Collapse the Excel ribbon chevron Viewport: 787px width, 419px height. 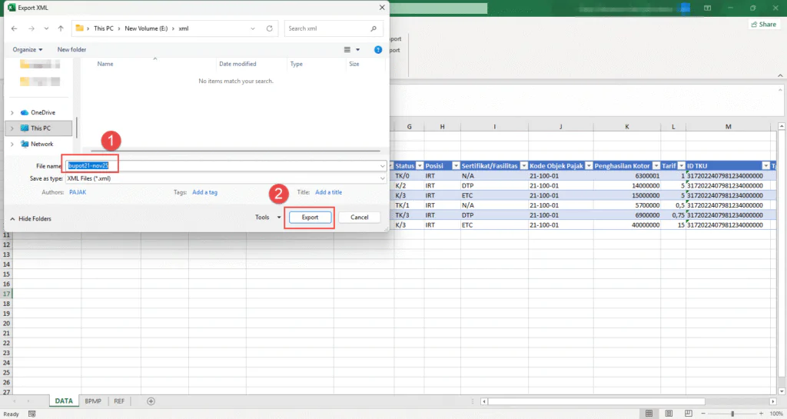[780, 75]
